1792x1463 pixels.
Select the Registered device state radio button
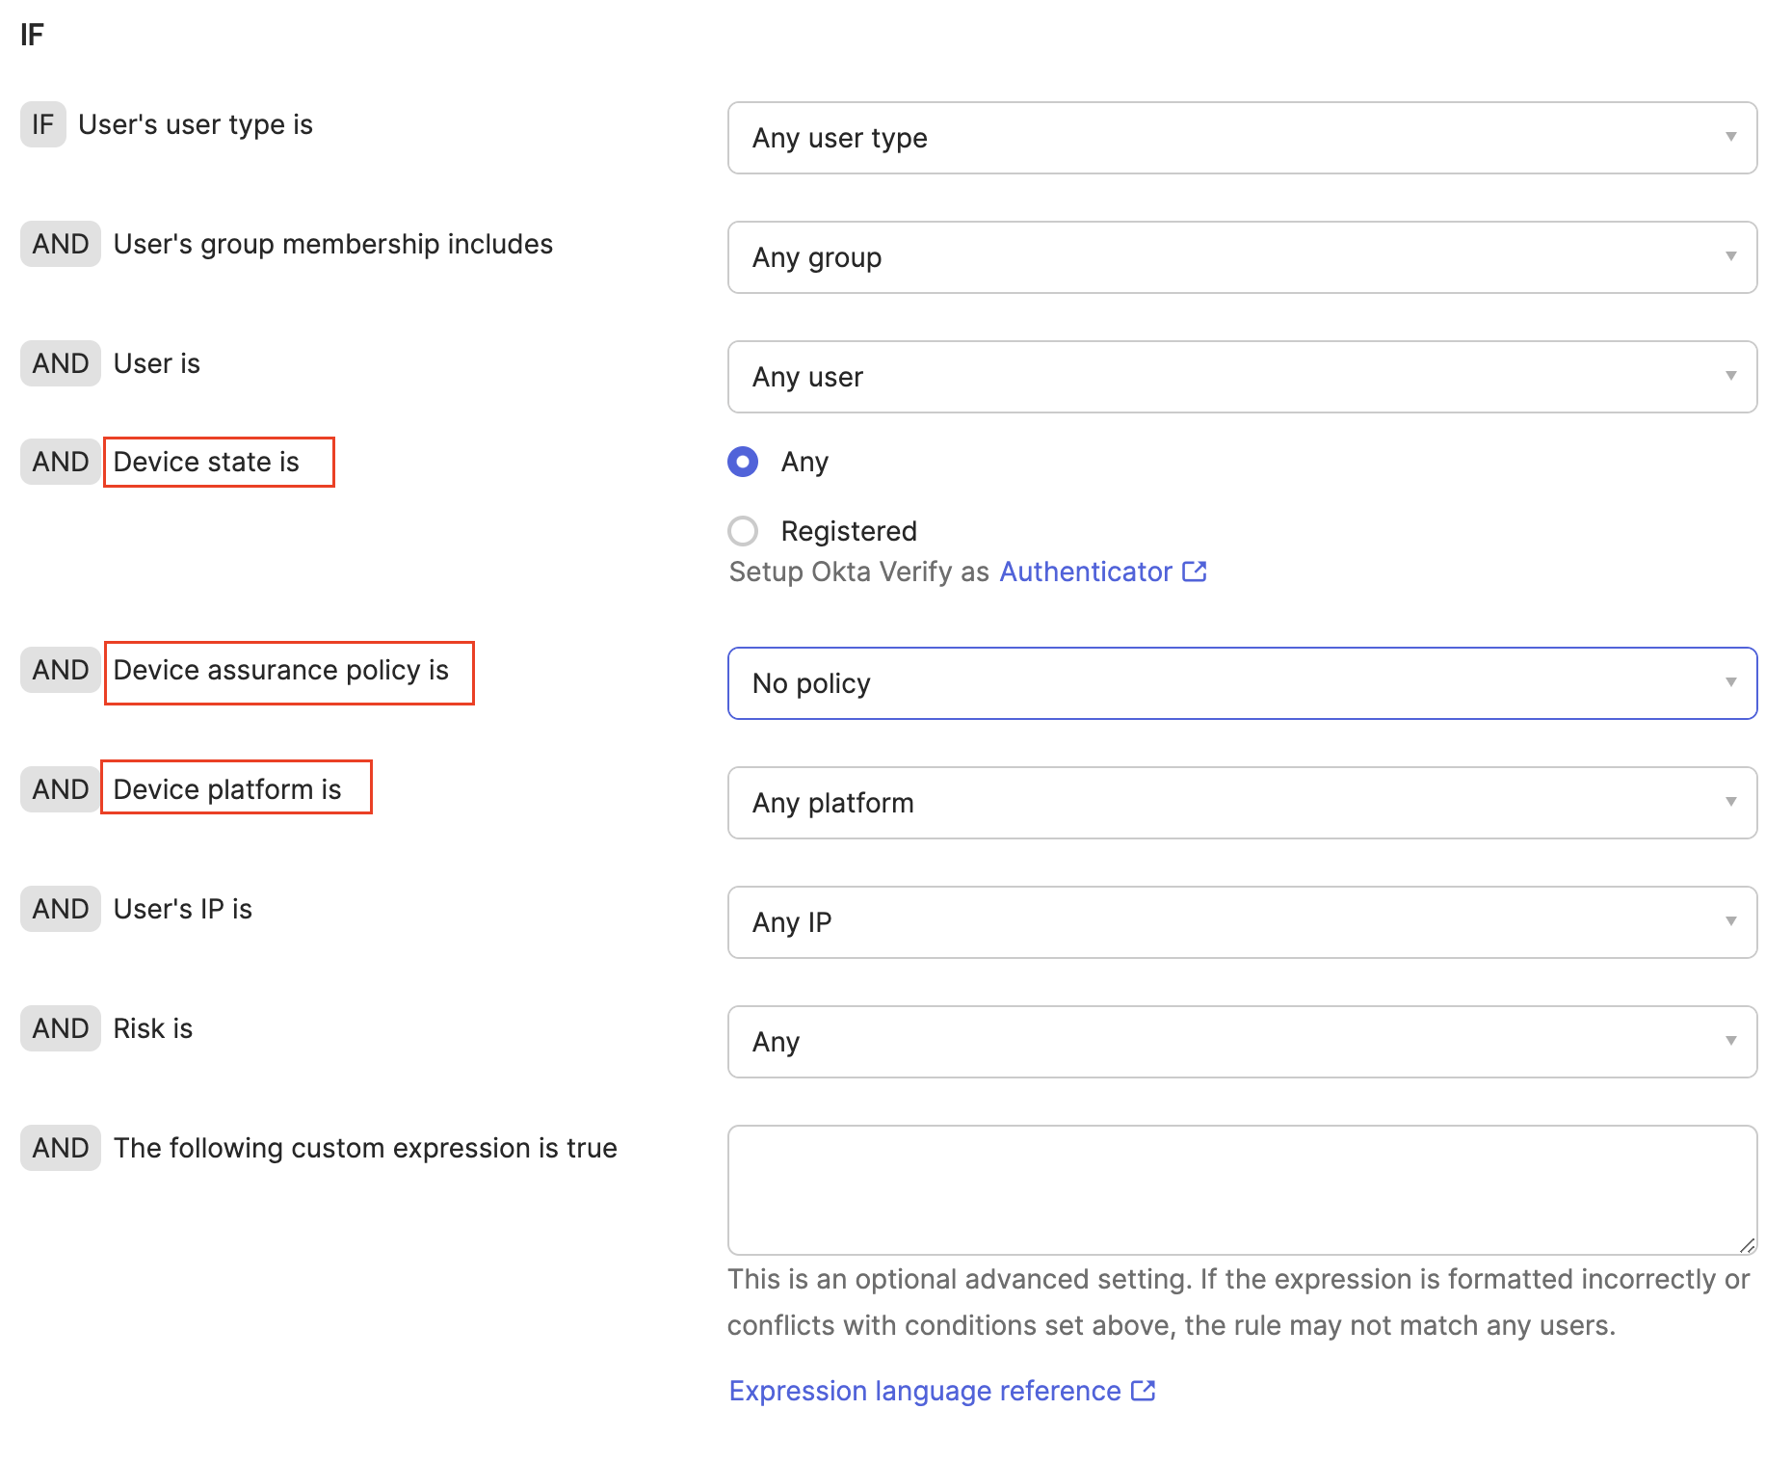(742, 530)
